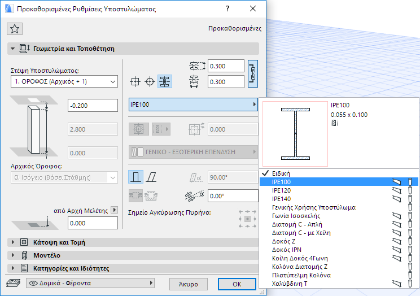Expand the Κάτοψη και Τομή panel
420x296 pixels.
(x=12, y=242)
